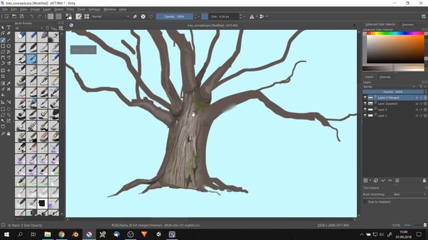The image size is (428, 240).
Task: Add a new layer with the plus button
Action: click(x=366, y=181)
